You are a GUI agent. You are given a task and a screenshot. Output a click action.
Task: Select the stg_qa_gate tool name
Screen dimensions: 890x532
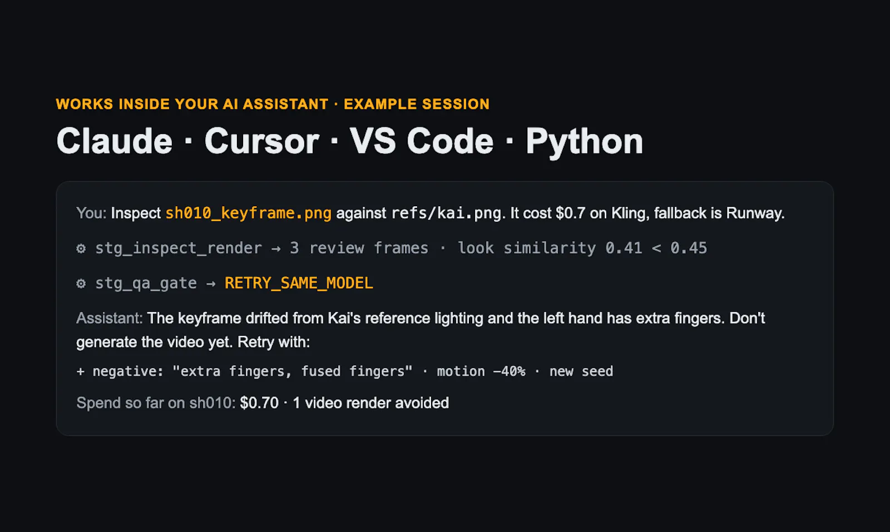point(146,284)
